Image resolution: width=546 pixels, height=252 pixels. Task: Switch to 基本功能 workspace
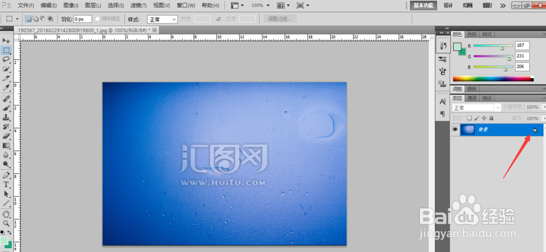click(x=424, y=5)
